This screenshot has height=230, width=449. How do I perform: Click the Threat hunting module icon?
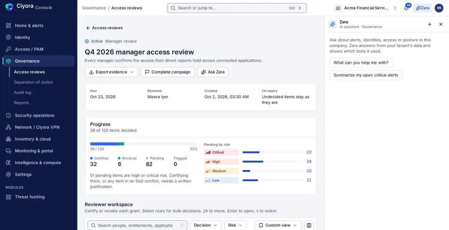8,197
